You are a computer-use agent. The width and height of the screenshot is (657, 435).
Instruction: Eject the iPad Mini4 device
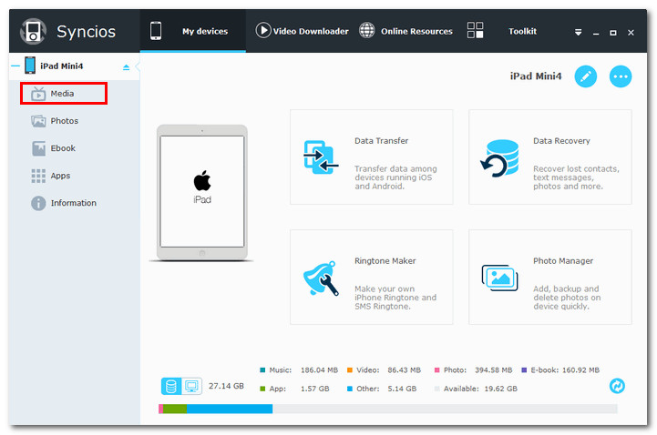[126, 67]
